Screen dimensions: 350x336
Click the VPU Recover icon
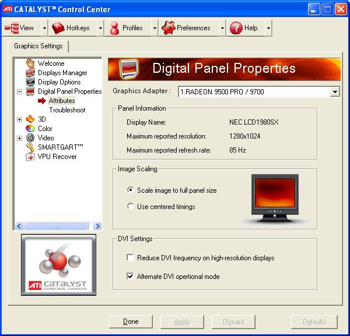(x=30, y=157)
